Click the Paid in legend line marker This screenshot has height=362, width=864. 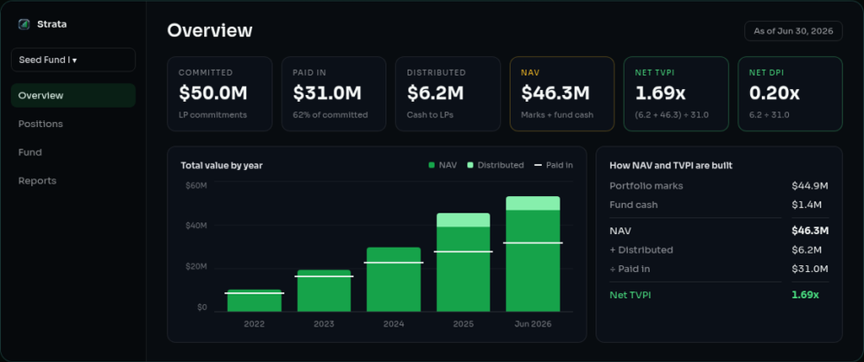(x=538, y=165)
